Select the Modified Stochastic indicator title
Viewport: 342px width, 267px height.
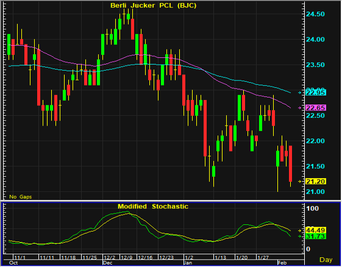153,207
